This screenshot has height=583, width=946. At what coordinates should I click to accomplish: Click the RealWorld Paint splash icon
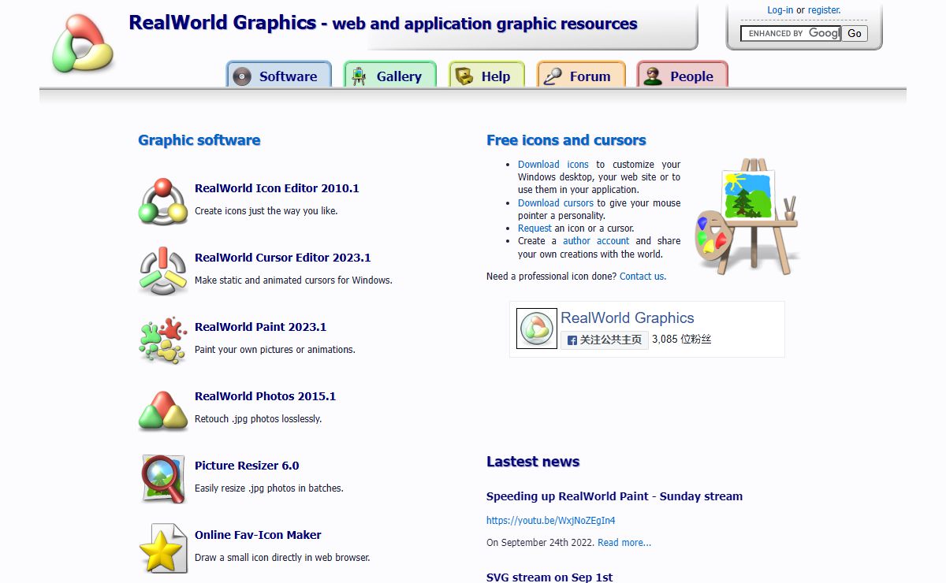point(162,340)
